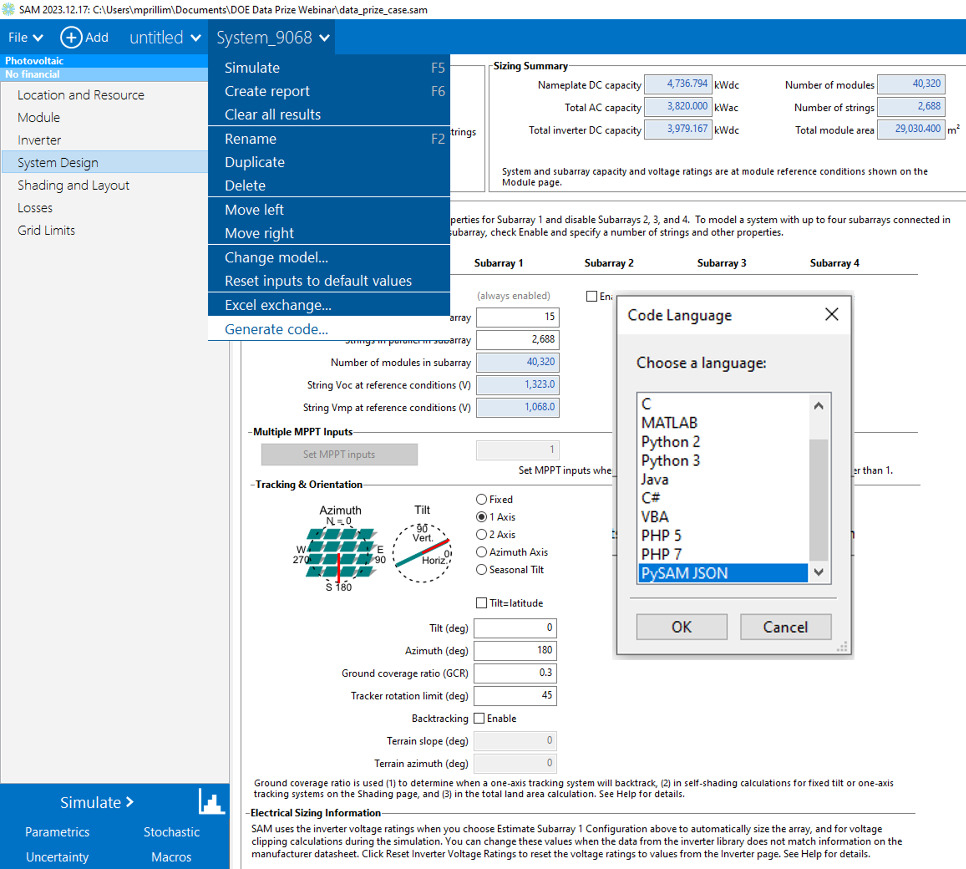966x869 pixels.
Task: Click the SAM snowflake app icon
Action: [x=8, y=9]
